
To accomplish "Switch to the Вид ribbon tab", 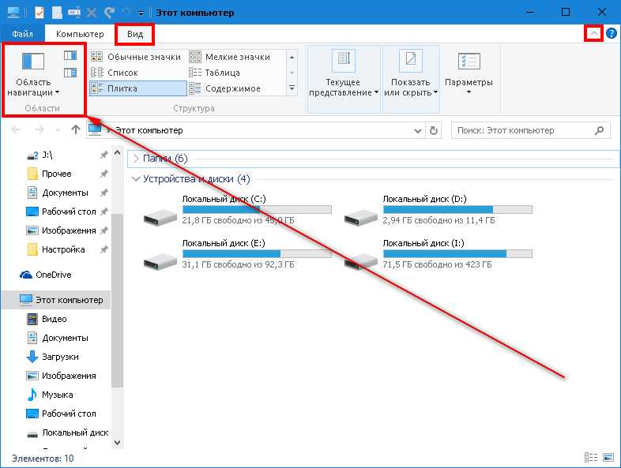I will tap(135, 34).
